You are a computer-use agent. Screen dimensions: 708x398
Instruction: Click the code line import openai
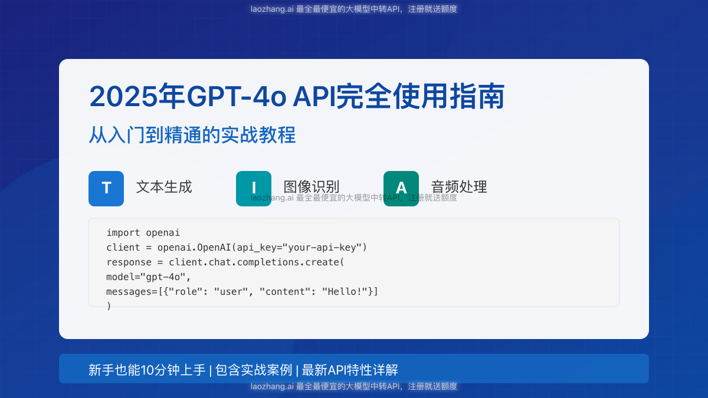pos(143,232)
